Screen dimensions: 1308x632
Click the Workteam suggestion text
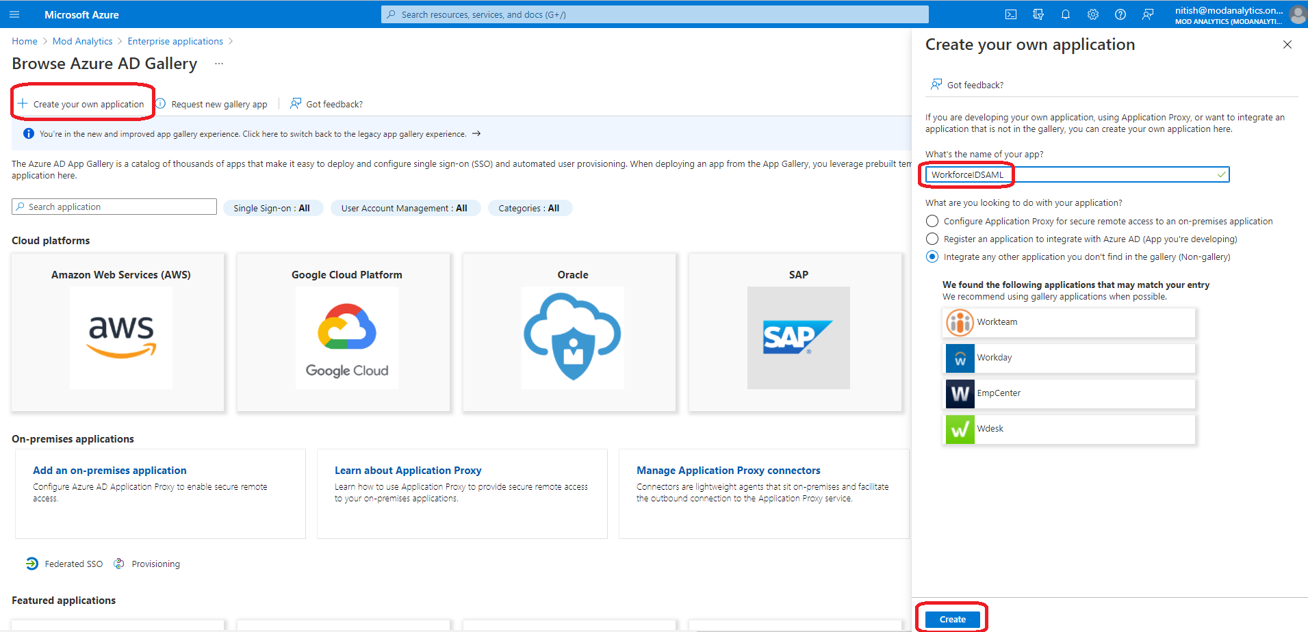click(997, 322)
